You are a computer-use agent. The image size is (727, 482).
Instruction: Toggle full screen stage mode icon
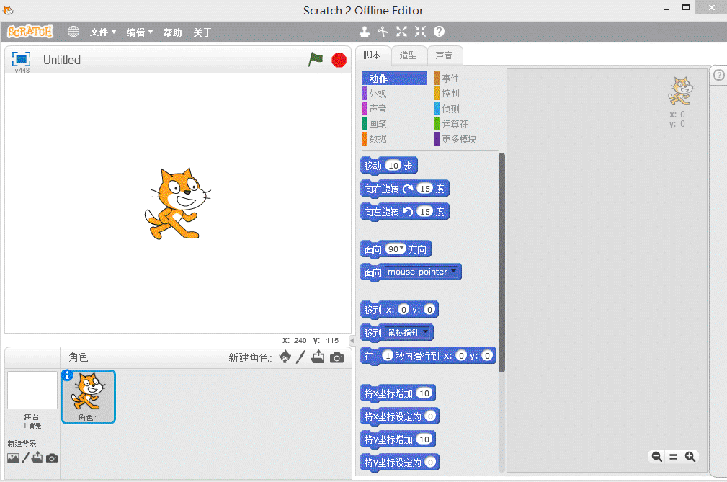(x=21, y=59)
